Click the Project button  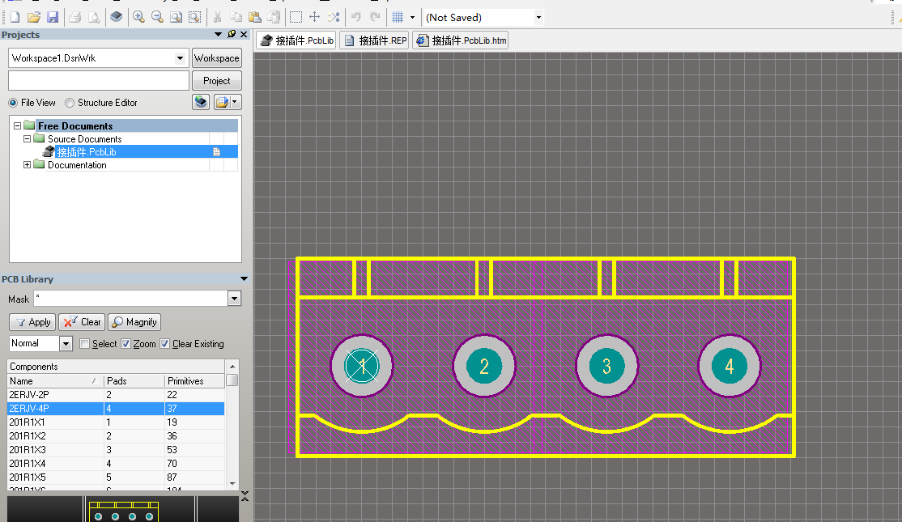(216, 81)
